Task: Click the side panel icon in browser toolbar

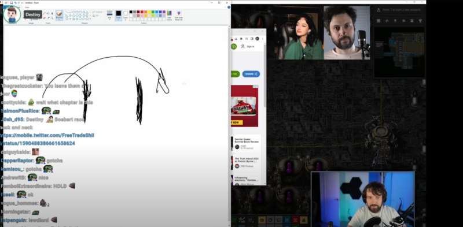Action: [252, 39]
